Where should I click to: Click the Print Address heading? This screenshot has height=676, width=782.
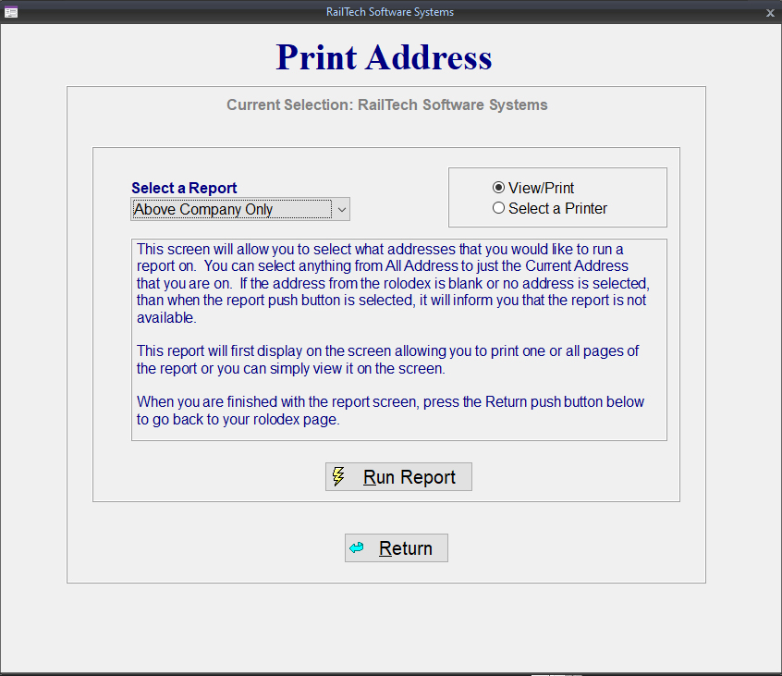pyautogui.click(x=384, y=57)
